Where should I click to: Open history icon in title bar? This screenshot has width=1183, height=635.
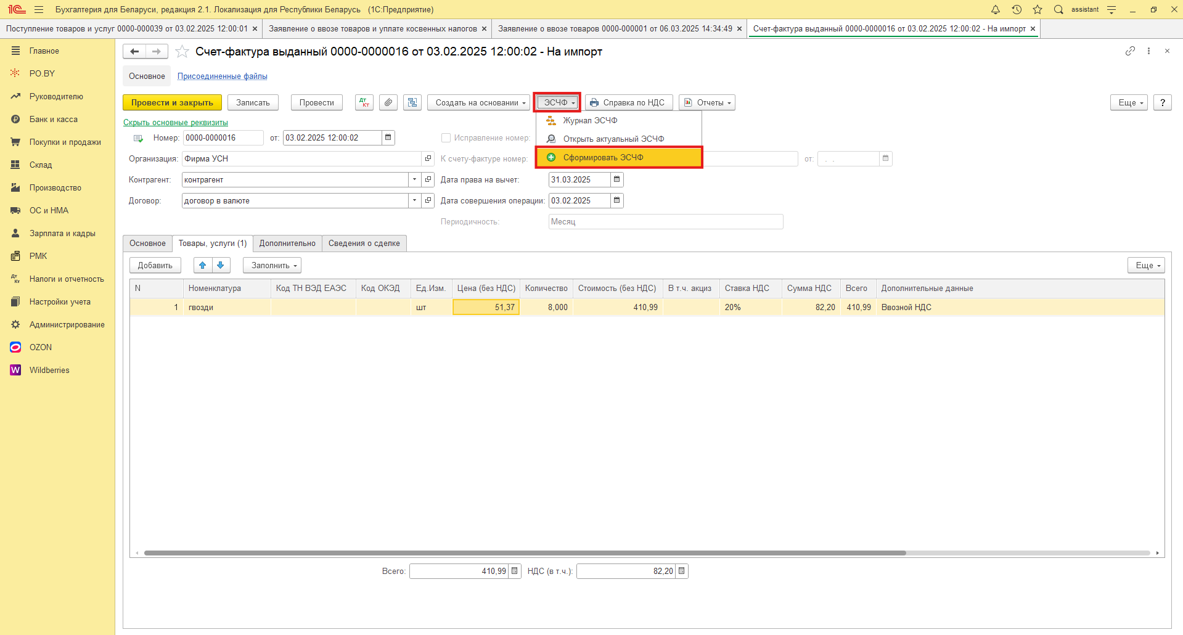point(1017,9)
